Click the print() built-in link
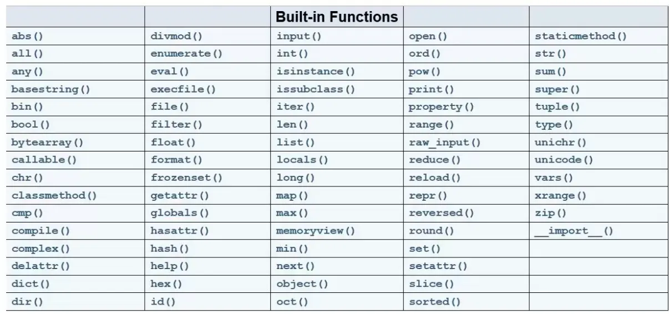669x314 pixels. [x=432, y=89]
